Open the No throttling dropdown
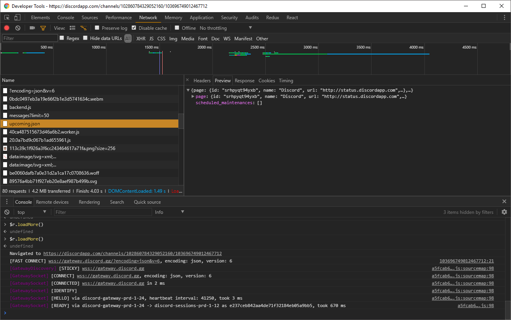 226,28
